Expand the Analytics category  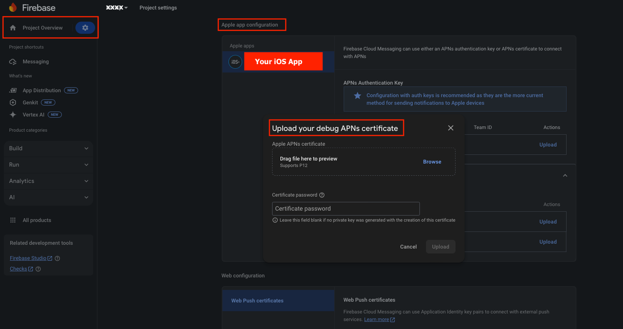(49, 181)
